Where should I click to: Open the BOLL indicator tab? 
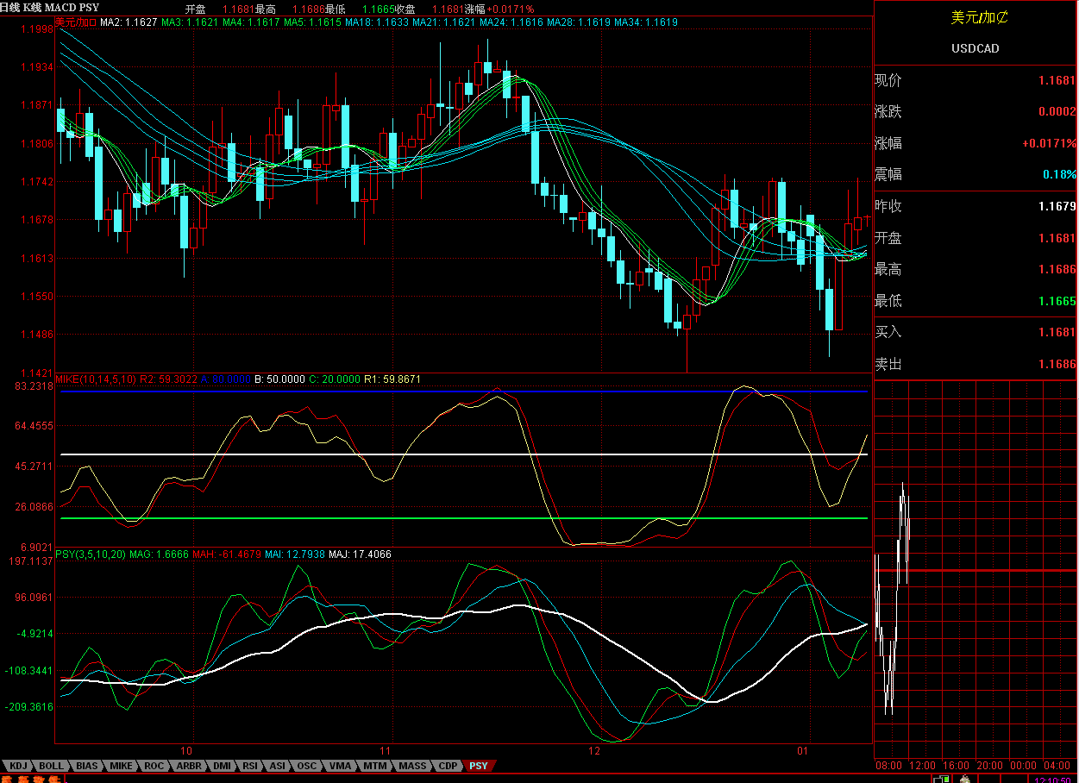52,766
